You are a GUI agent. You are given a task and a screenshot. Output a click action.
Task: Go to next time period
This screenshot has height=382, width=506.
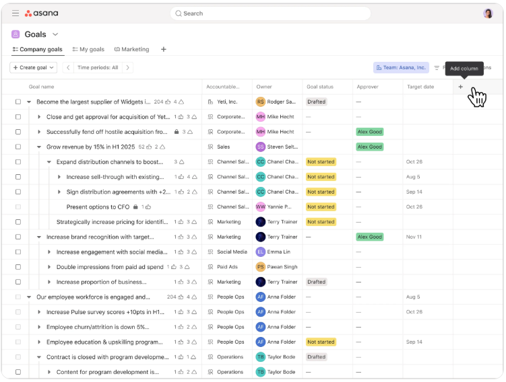point(128,68)
